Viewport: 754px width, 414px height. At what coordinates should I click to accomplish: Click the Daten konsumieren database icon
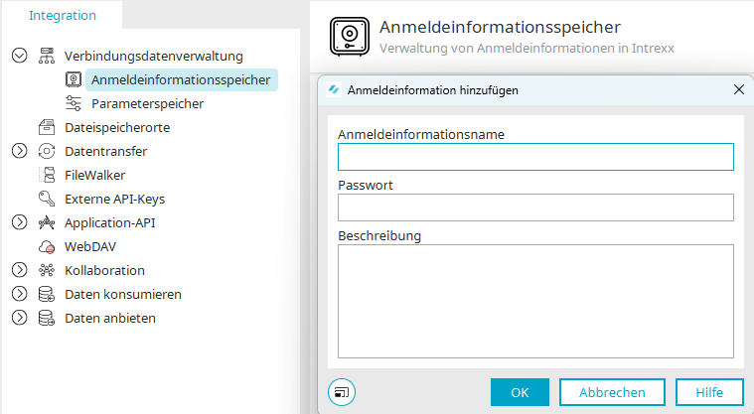(47, 294)
